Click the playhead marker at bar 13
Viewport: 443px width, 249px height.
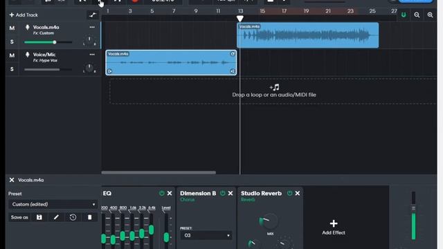click(x=240, y=19)
